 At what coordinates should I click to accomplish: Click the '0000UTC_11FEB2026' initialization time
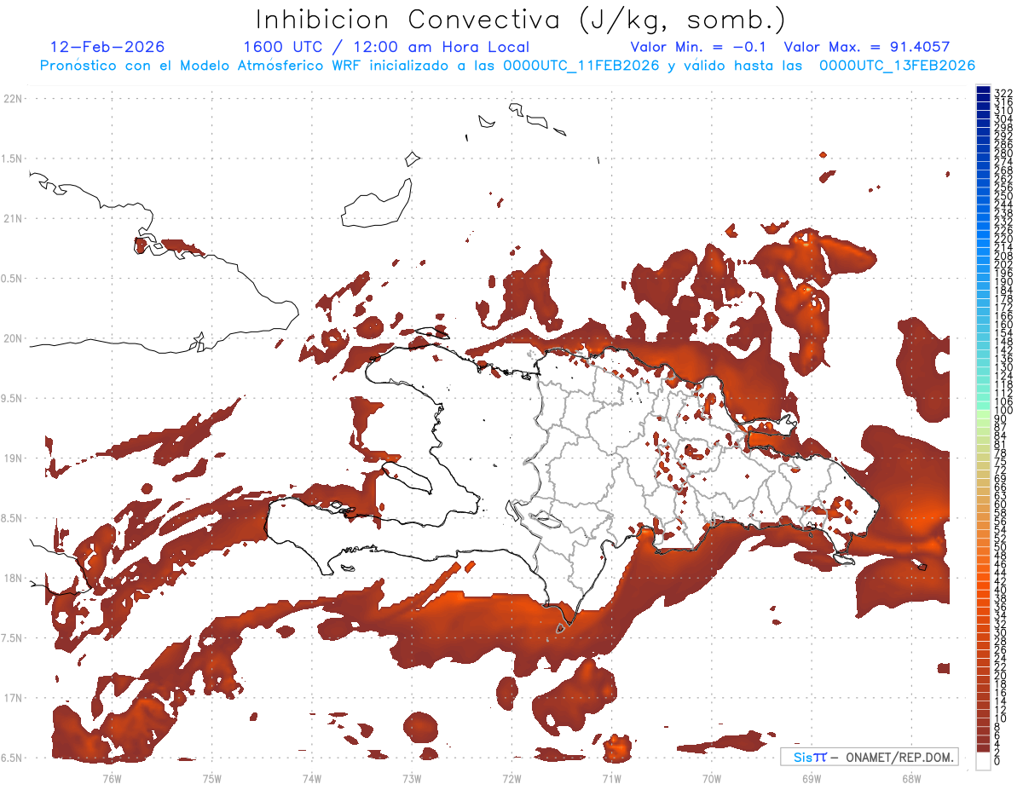[x=581, y=66]
